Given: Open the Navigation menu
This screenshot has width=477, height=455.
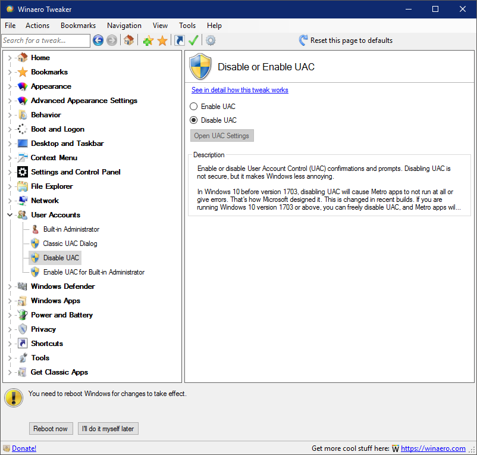Looking at the screenshot, I should tap(124, 26).
